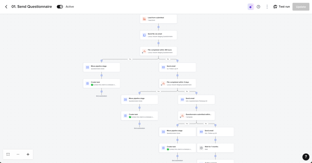Click the S2c: Follow-up #3 Send email node
This screenshot has height=163, width=312.
tap(215, 132)
